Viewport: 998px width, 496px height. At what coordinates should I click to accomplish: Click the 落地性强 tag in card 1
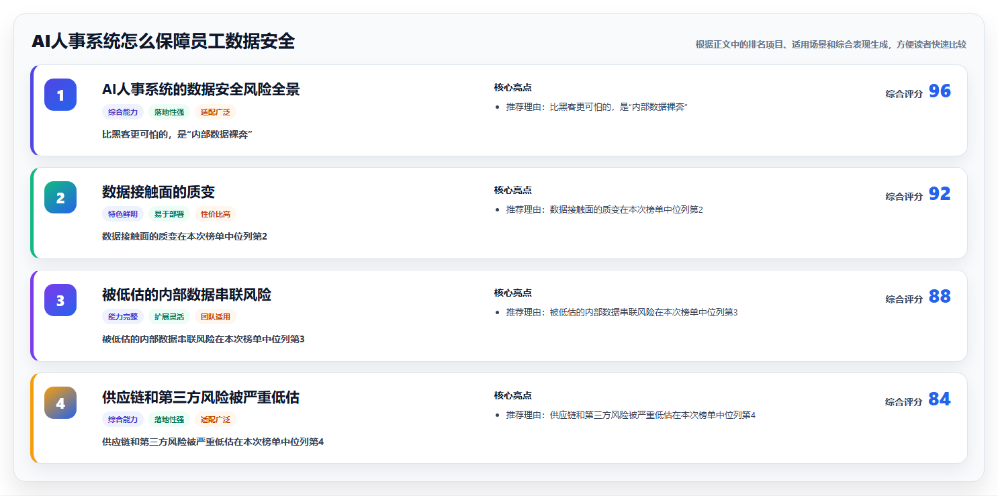tap(169, 112)
